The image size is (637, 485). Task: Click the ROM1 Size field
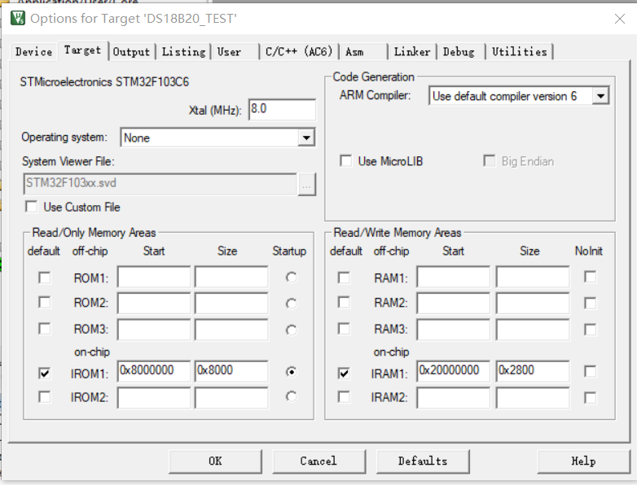pos(231,277)
